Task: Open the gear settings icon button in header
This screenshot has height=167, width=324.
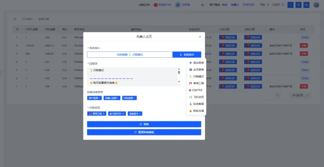Action: pos(306,5)
